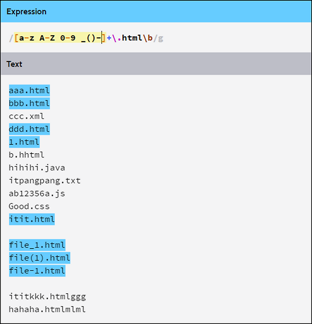The width and height of the screenshot is (312, 324).
Task: Click the line 'itpangpang.txt'
Action: click(45, 180)
